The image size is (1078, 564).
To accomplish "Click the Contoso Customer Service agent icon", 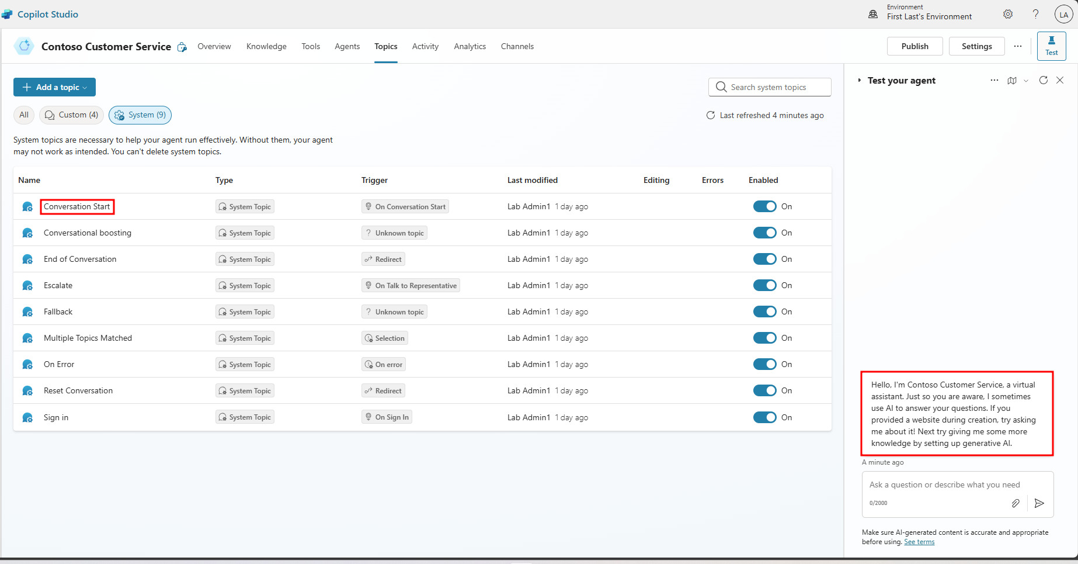I will click(x=24, y=46).
